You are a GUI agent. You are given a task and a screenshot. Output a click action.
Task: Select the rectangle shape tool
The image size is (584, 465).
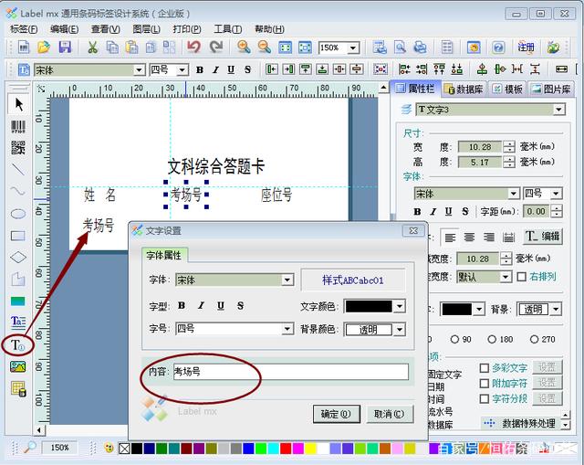coord(18,236)
